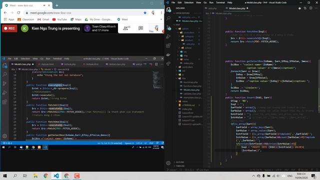Collapse the libs folder
Screen dimensions: 320x180
pyautogui.click(x=183, y=78)
